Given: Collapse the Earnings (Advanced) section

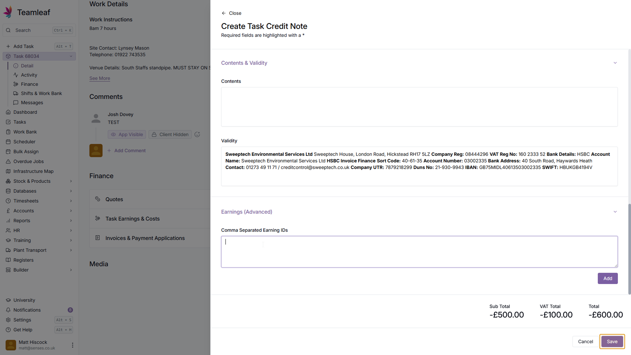Looking at the screenshot, I should click(615, 212).
